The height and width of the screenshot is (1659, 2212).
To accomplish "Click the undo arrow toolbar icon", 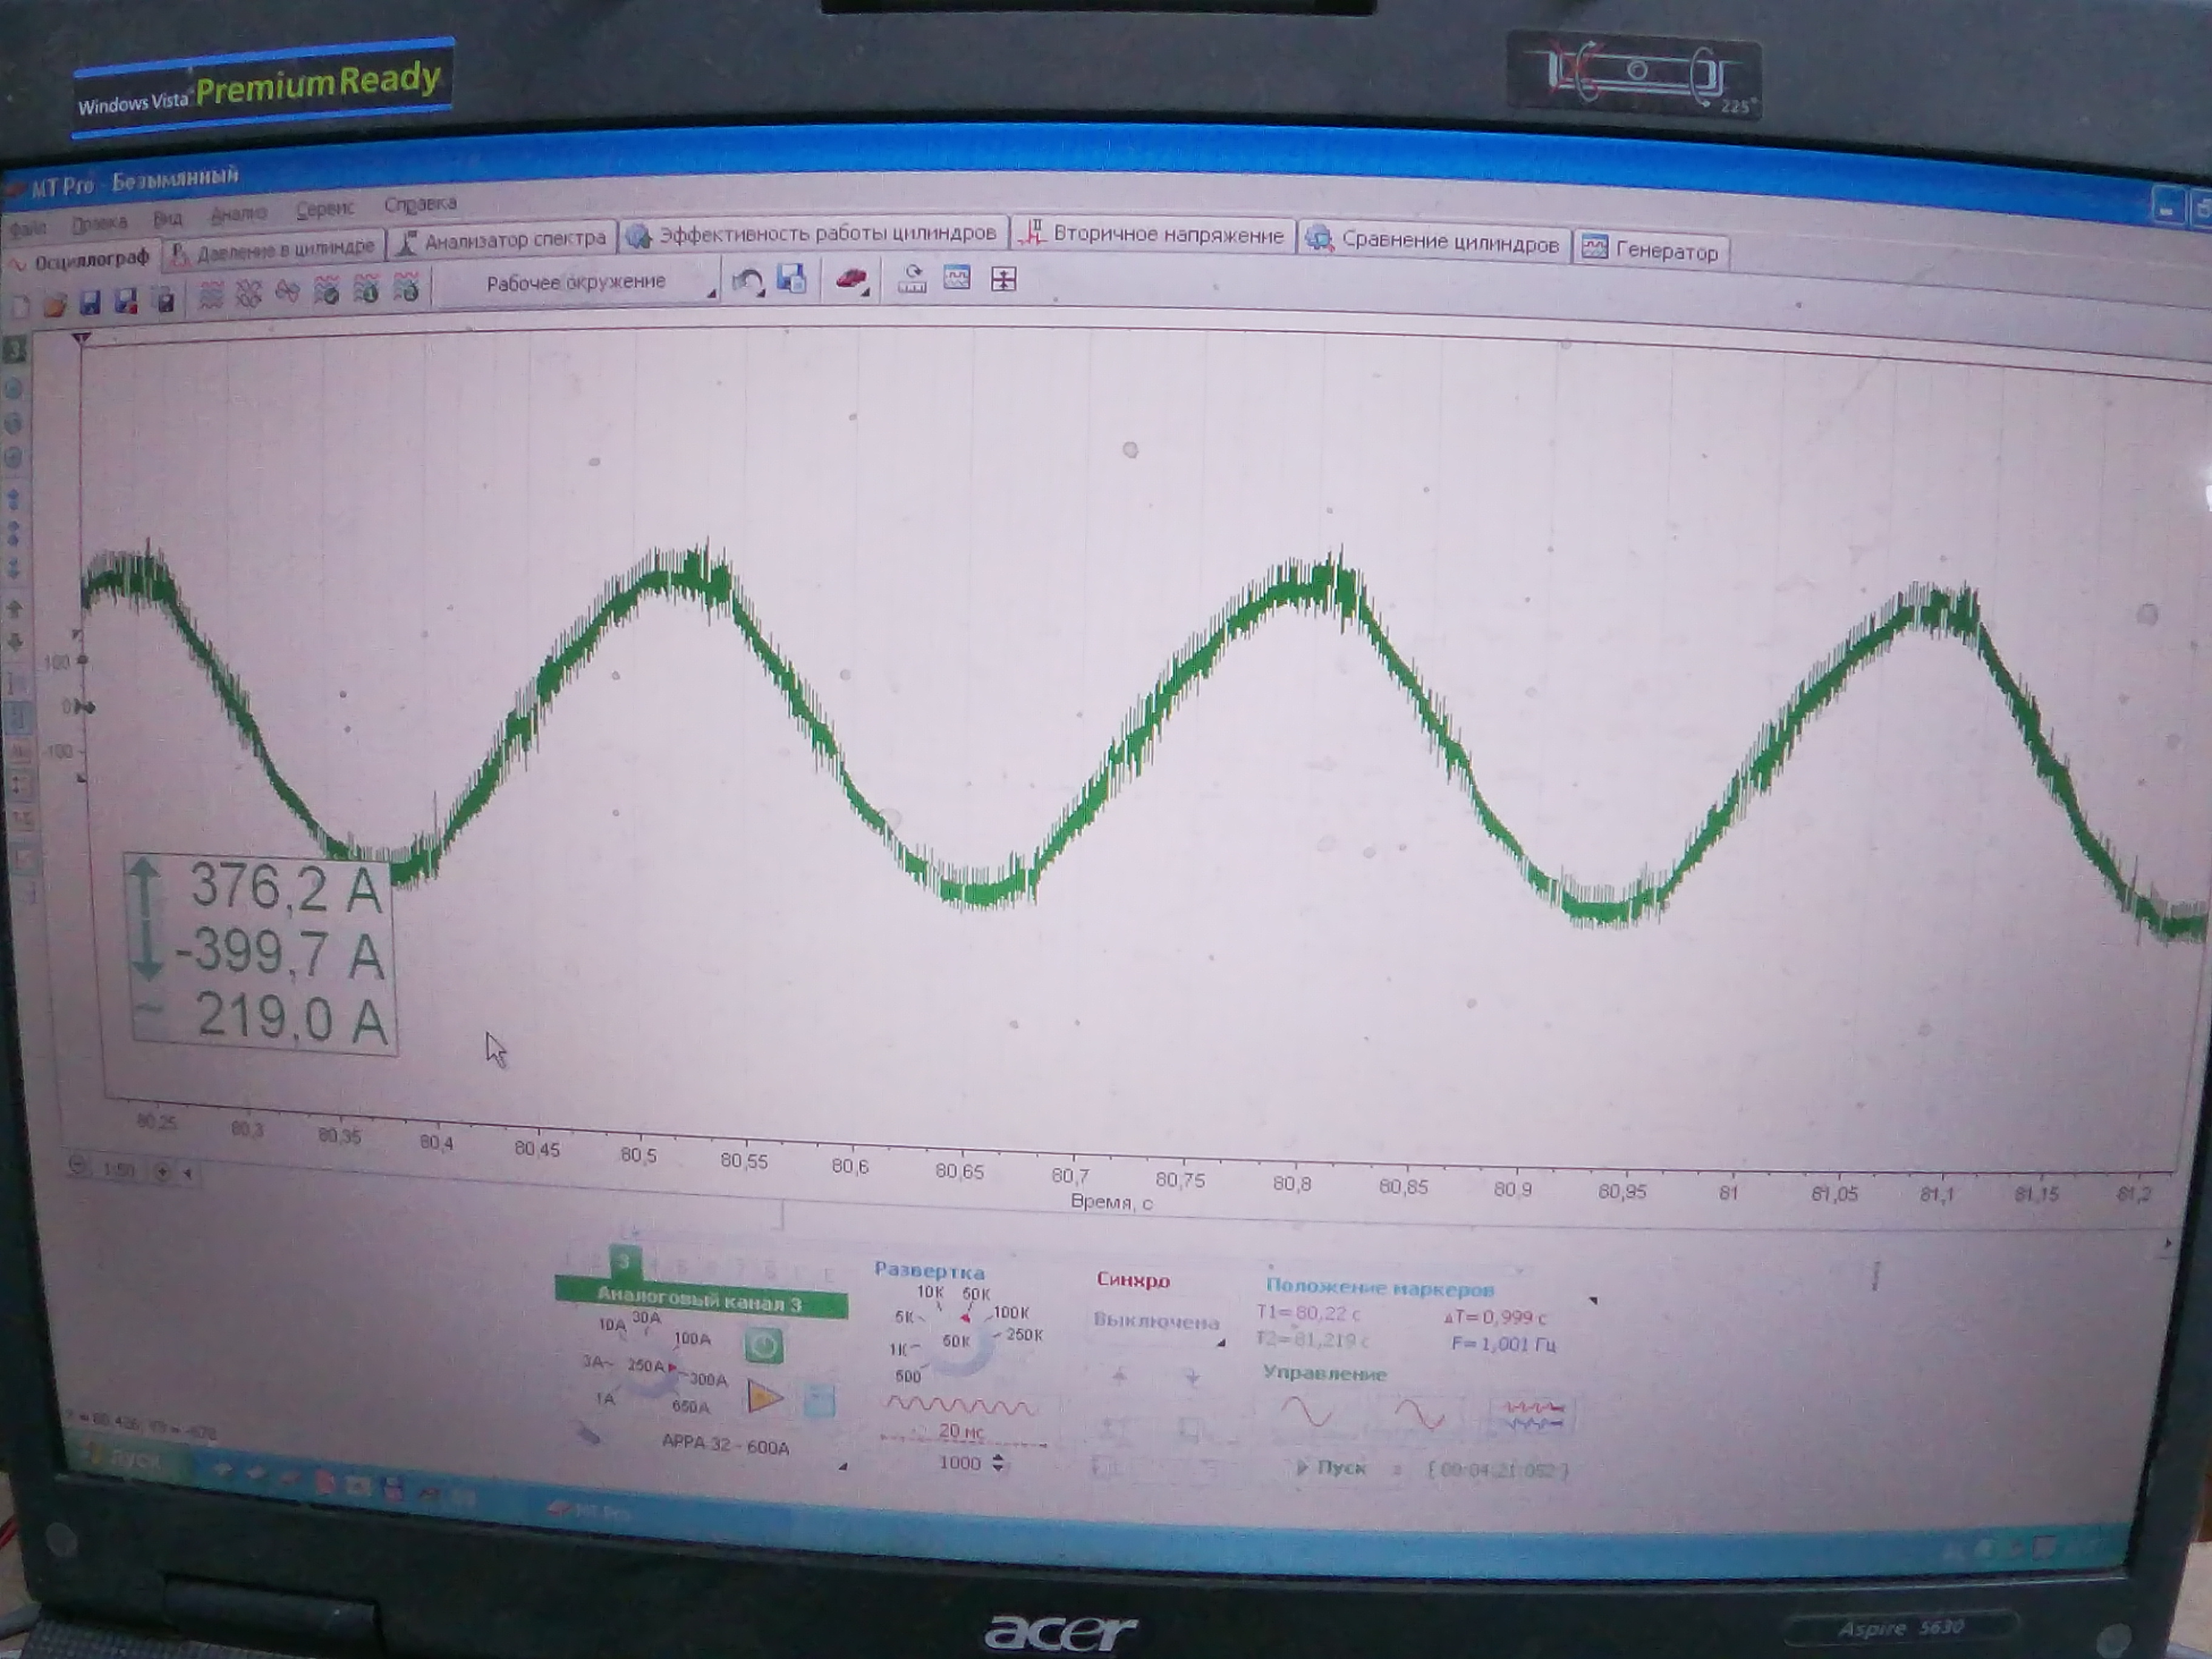I will click(x=747, y=282).
